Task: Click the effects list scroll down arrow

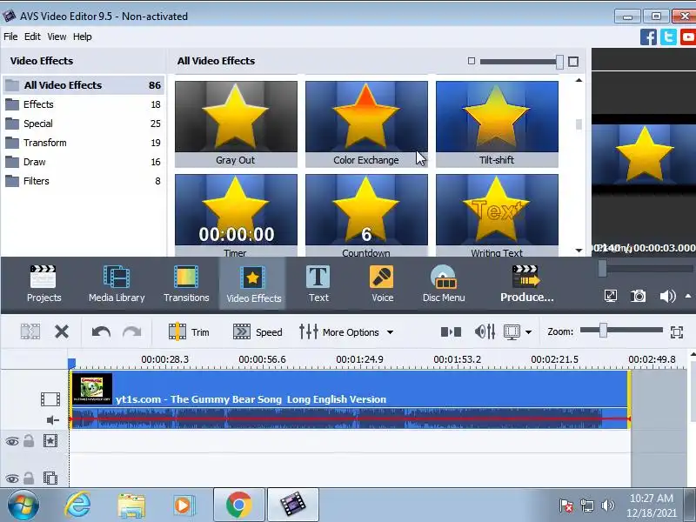Action: click(x=579, y=251)
